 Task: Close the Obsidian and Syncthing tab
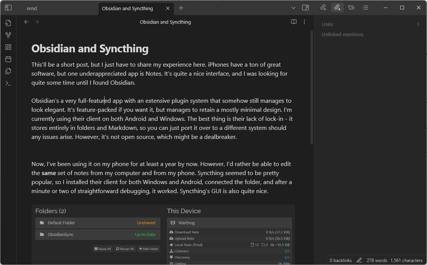point(168,8)
